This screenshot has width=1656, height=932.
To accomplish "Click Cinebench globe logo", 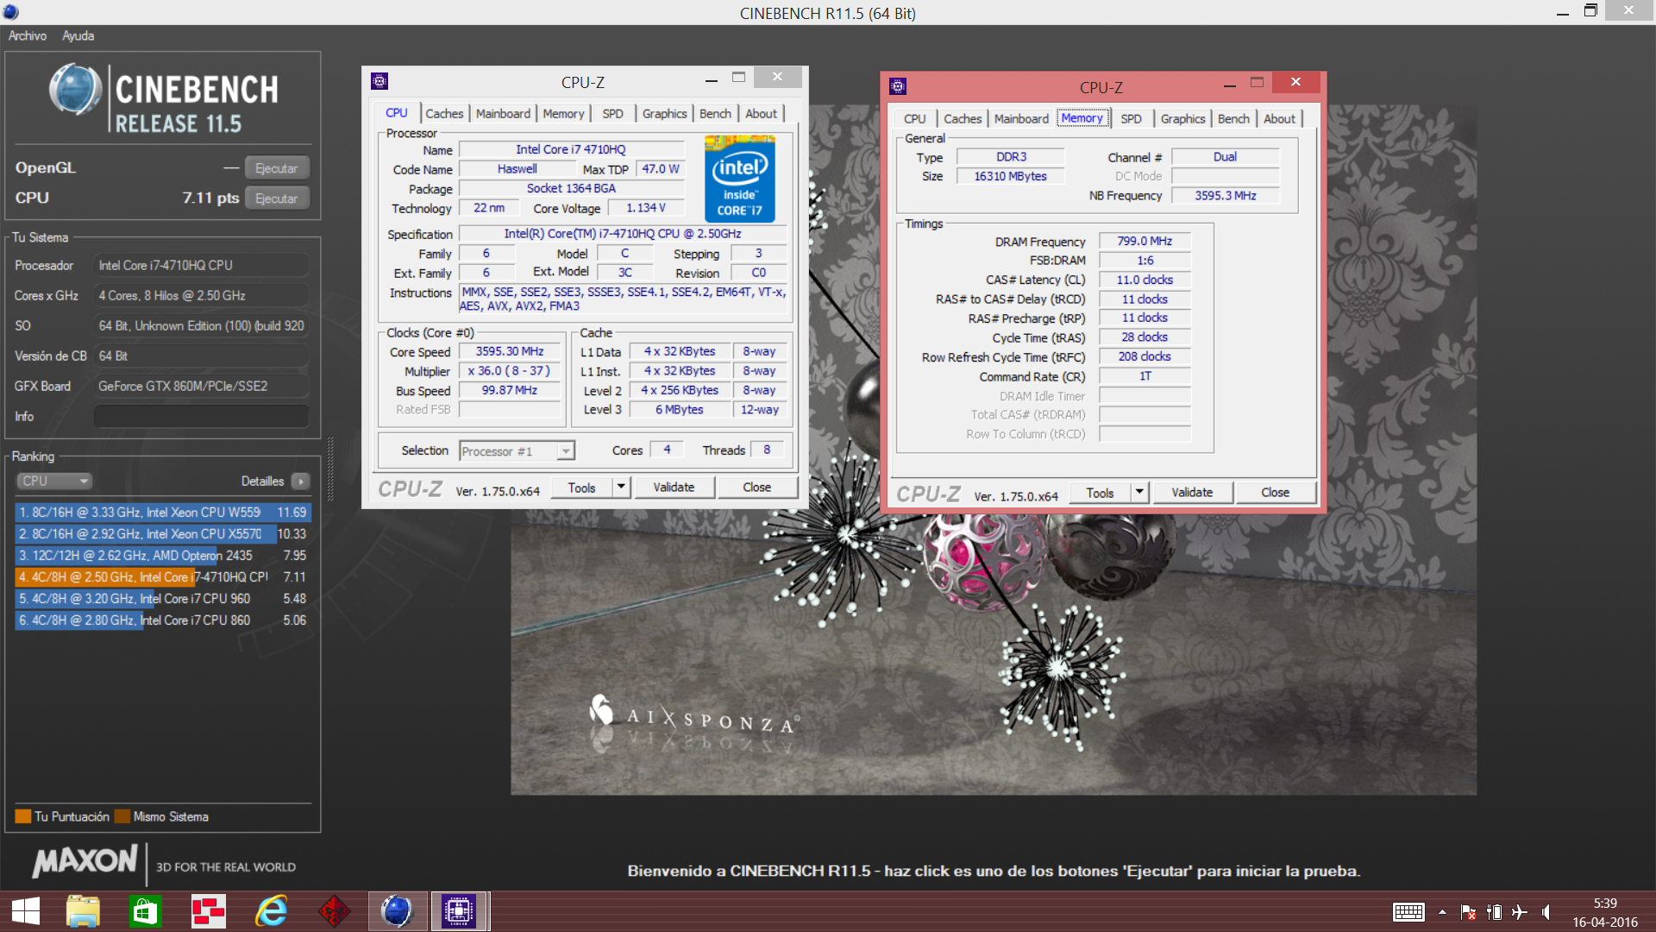I will click(76, 90).
